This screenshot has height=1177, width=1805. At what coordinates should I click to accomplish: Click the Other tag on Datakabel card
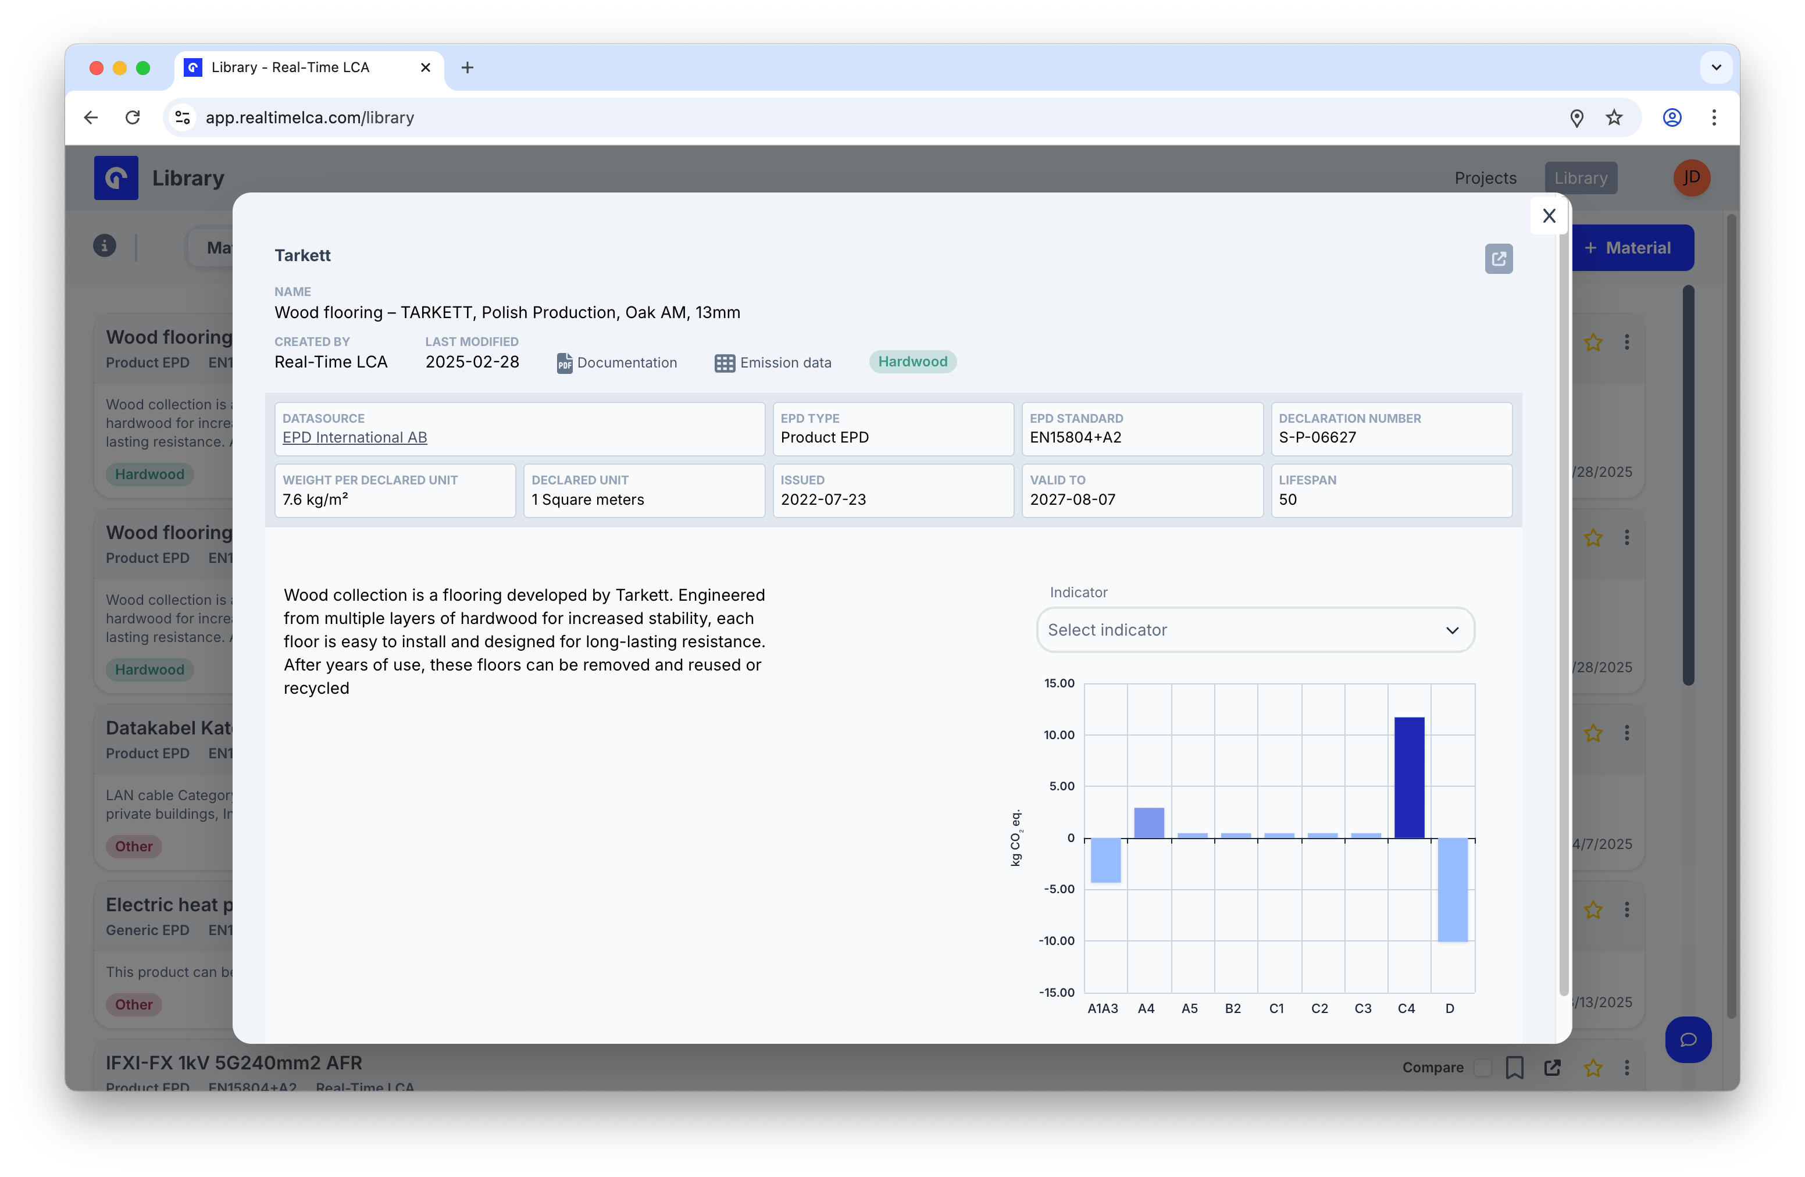tap(134, 846)
